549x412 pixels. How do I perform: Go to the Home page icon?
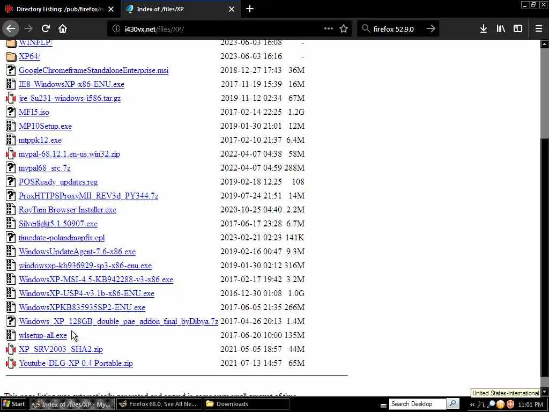click(x=63, y=29)
